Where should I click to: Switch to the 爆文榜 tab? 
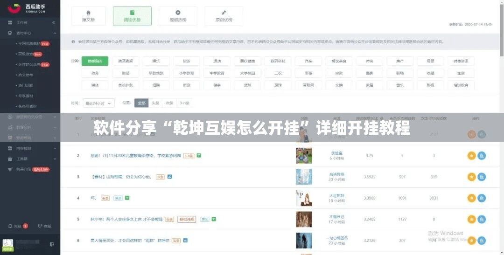(88, 16)
